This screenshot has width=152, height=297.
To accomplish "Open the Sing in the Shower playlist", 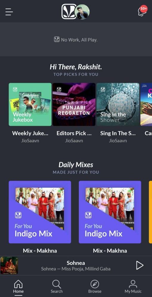I will 118,104.
